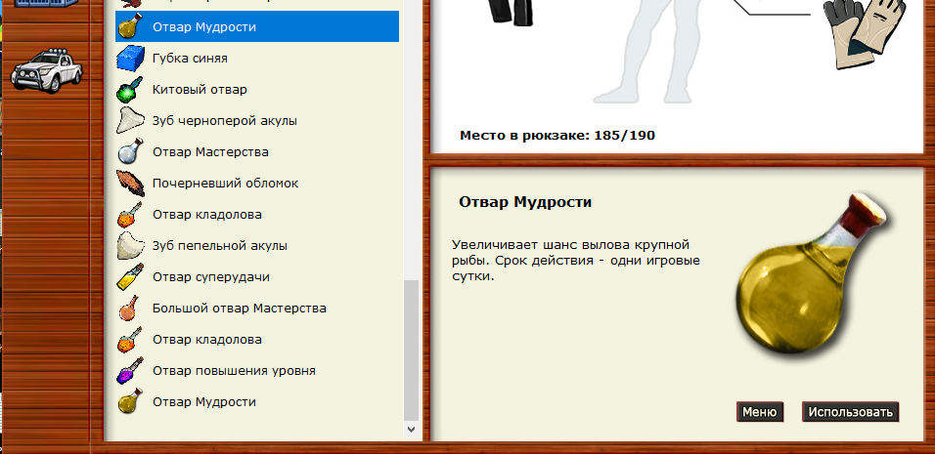Select Отвар повышения уровня item
The width and height of the screenshot is (935, 454).
pos(257,371)
